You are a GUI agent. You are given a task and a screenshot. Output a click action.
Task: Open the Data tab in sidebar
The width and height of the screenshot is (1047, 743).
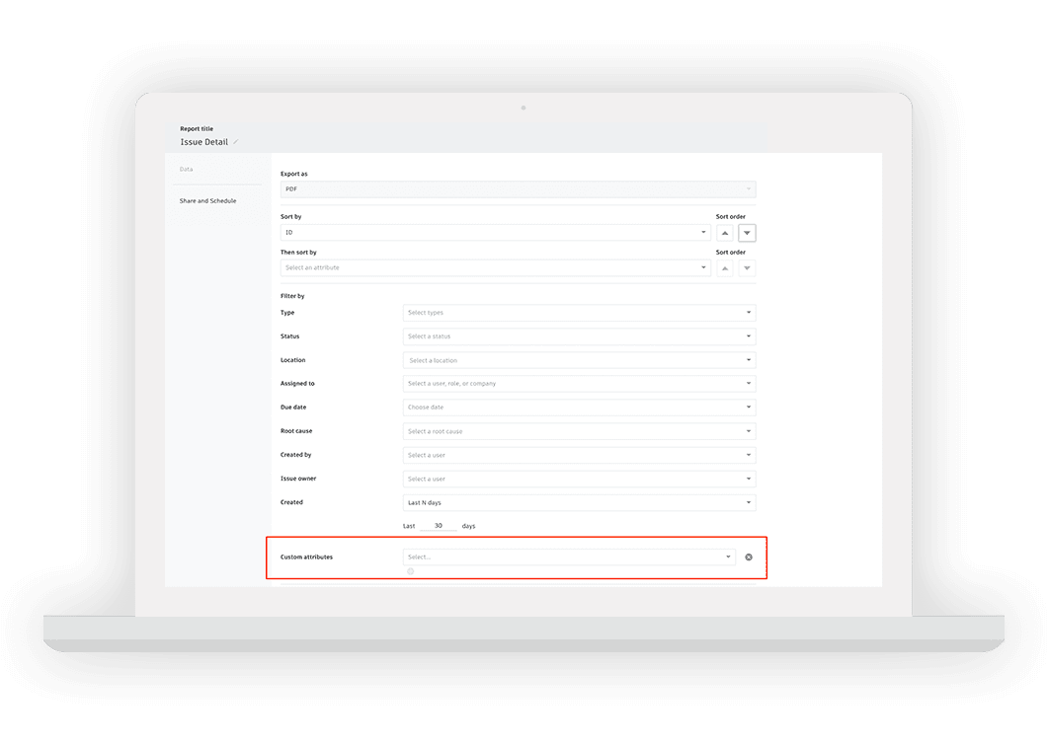[x=187, y=170]
